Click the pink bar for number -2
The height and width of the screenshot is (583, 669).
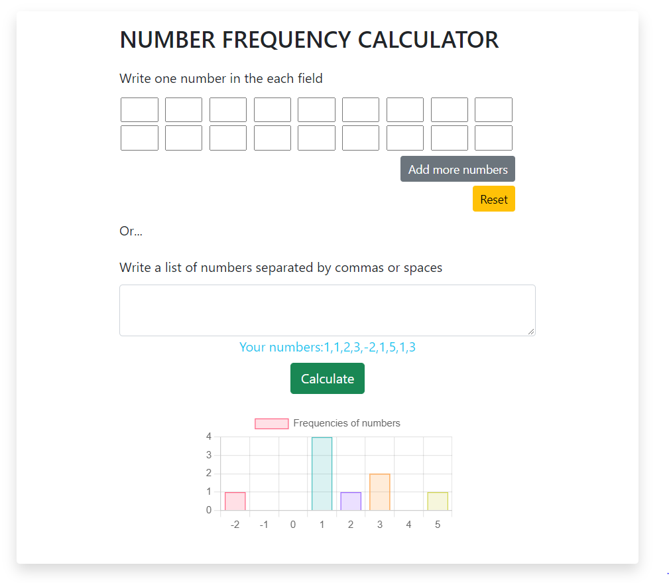coord(235,501)
